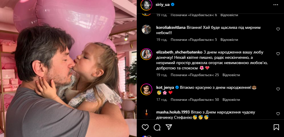The height and width of the screenshot is (137, 284).
Task: Click the blue verified badge beside siriy_ua
Action: pyautogui.click(x=173, y=5)
